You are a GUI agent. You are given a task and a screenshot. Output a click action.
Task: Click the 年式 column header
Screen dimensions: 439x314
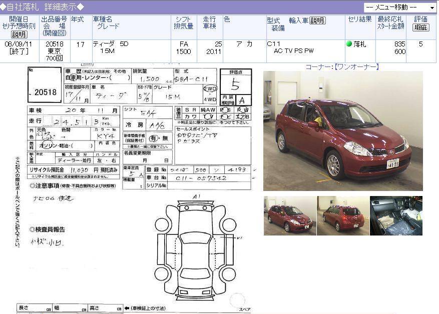pos(78,19)
